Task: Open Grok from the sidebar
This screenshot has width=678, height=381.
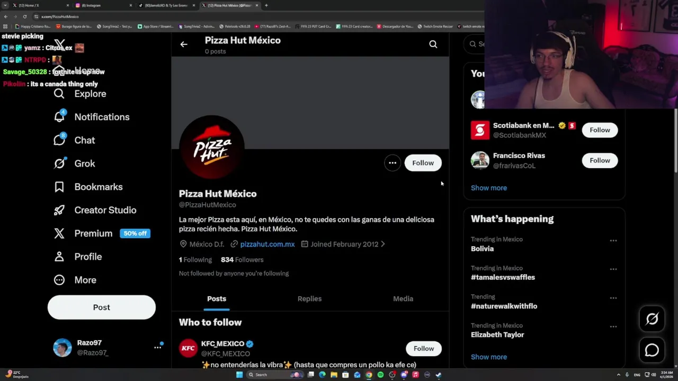Action: (x=74, y=164)
